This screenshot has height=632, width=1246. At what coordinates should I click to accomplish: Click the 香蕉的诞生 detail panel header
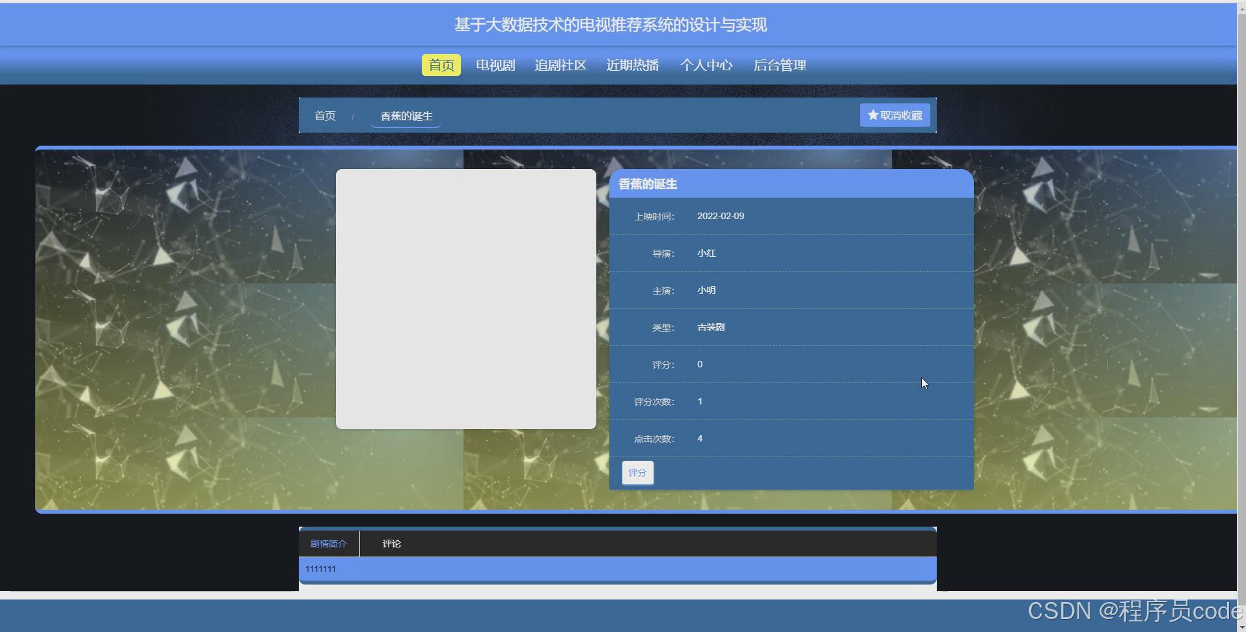[x=648, y=184]
